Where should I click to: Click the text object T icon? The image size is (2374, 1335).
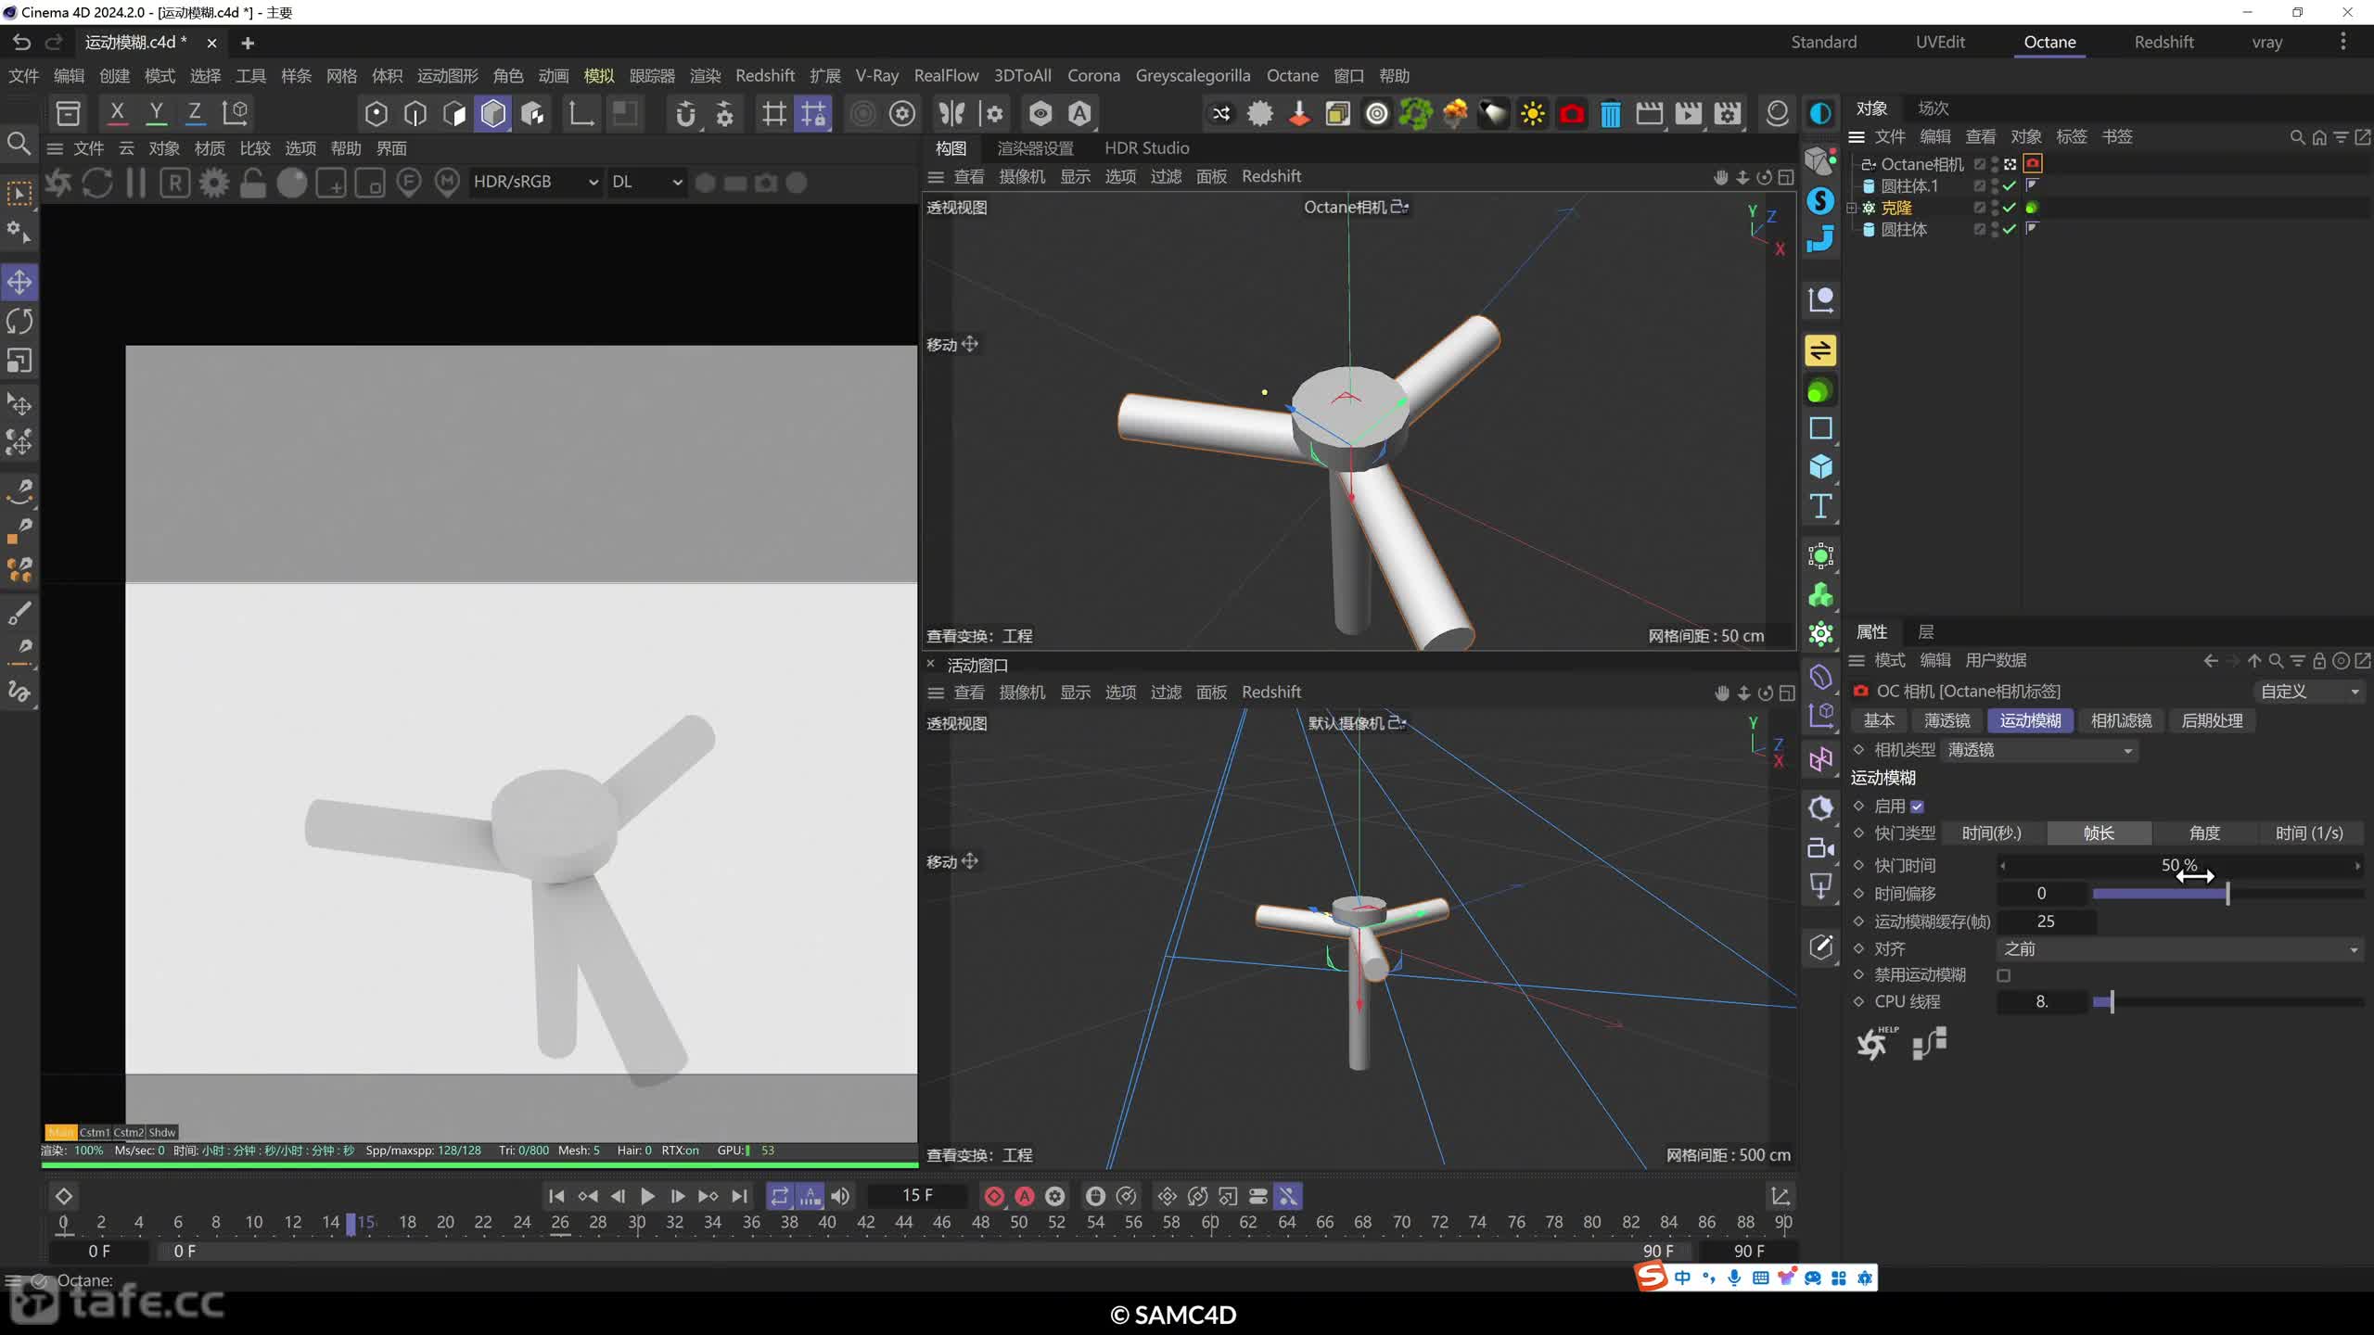pos(1820,506)
